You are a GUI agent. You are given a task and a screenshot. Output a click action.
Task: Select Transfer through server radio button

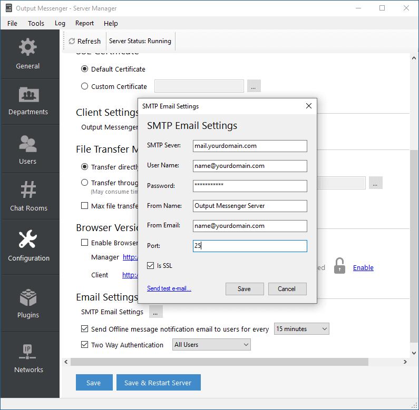[84, 183]
